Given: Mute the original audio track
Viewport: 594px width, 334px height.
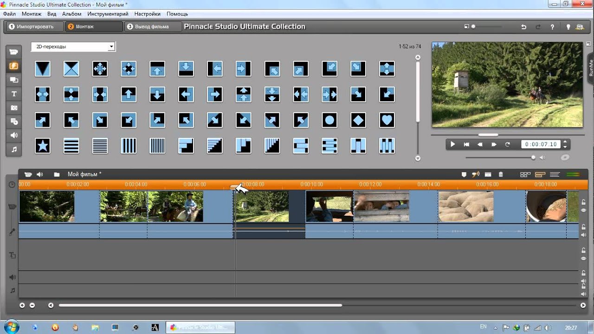Looking at the screenshot, I should 584,235.
